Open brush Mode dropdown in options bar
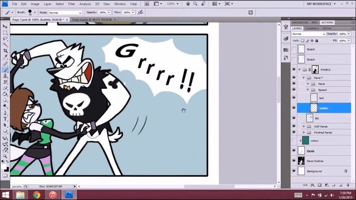The image size is (356, 200). click(65, 13)
